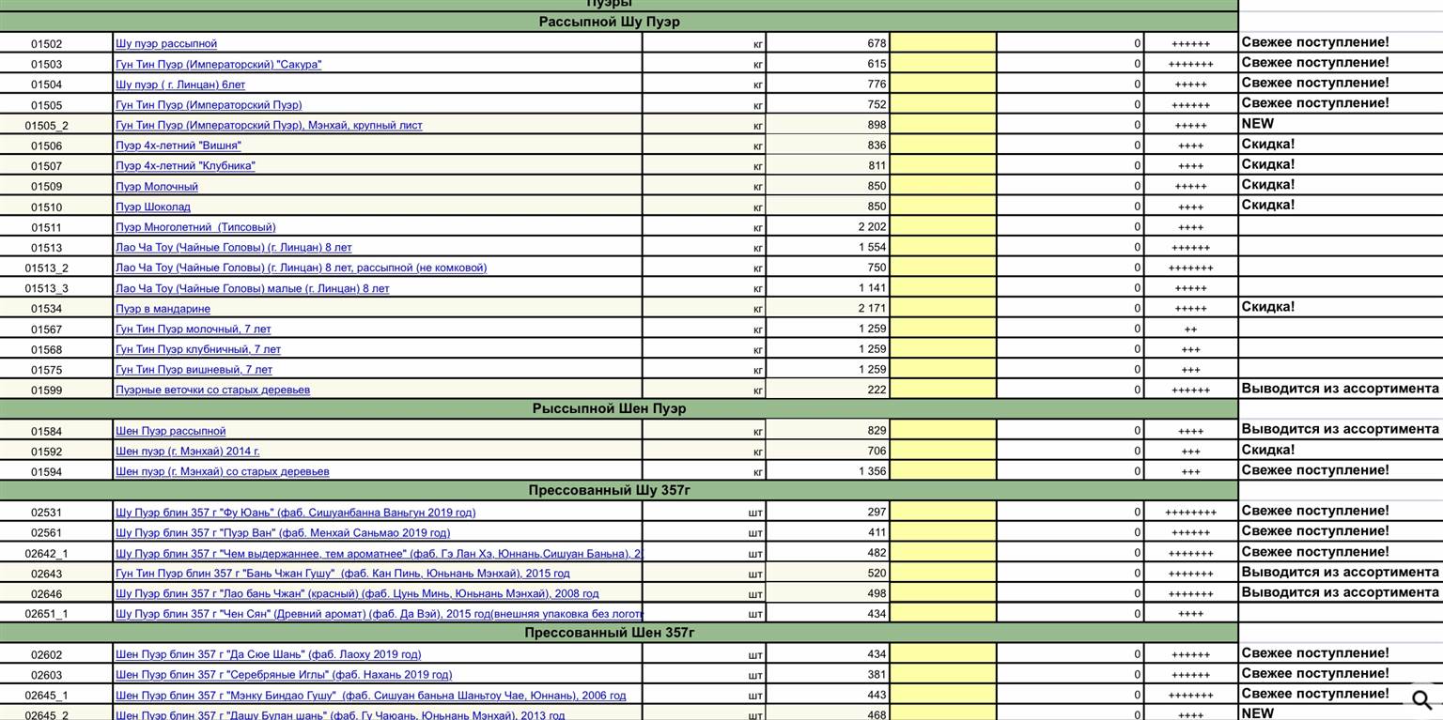Click the "NEW" label in row 01505_2
The width and height of the screenshot is (1443, 720).
coord(1258,124)
